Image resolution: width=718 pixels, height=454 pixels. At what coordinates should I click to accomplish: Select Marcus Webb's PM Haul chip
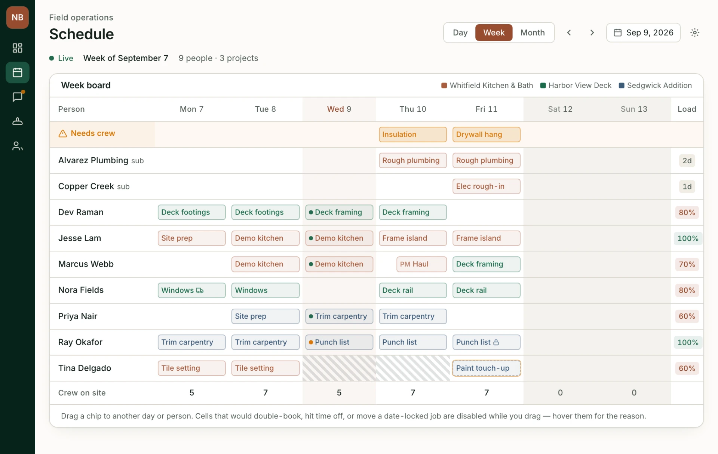[421, 264]
